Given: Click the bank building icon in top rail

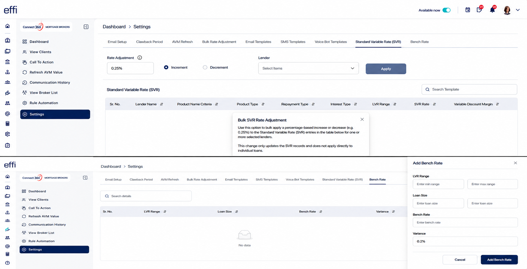Looking at the screenshot, I should pos(8,62).
